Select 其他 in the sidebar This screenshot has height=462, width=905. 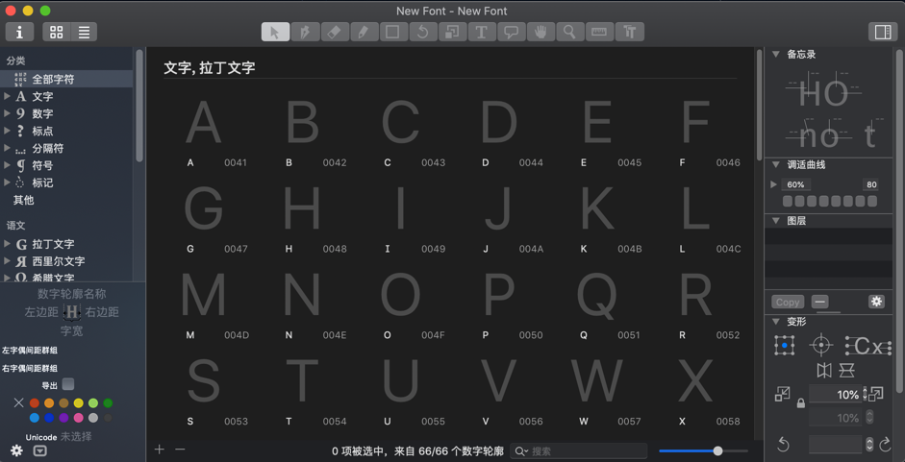pyautogui.click(x=66, y=200)
